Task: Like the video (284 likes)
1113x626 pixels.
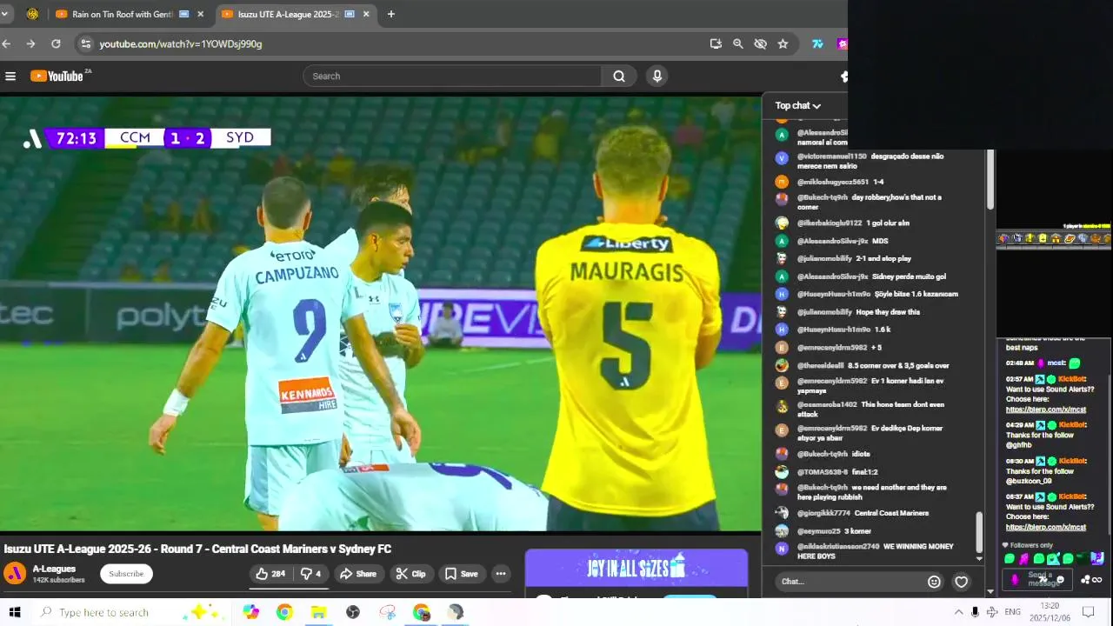Action: pyautogui.click(x=270, y=574)
